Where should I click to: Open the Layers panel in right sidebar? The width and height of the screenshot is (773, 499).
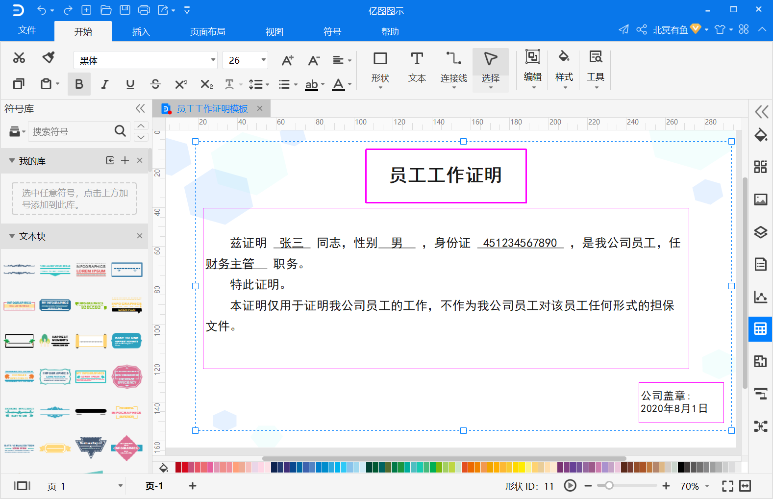tap(760, 232)
